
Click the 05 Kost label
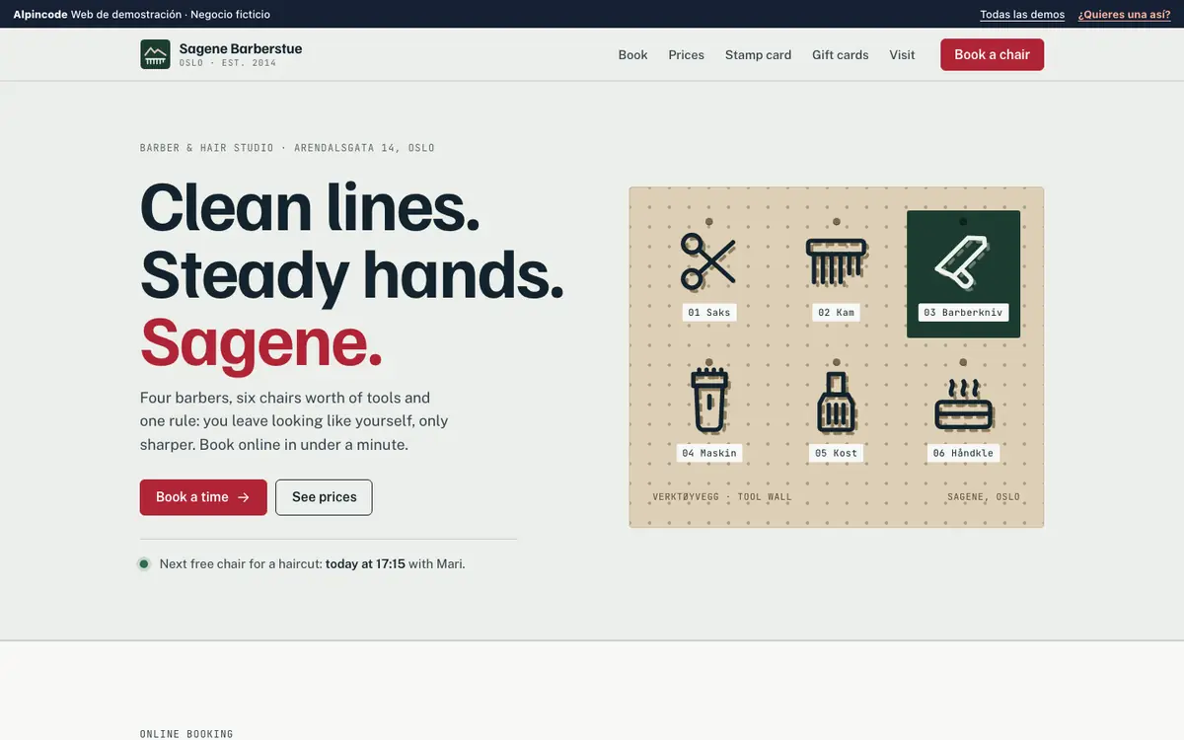coord(836,453)
